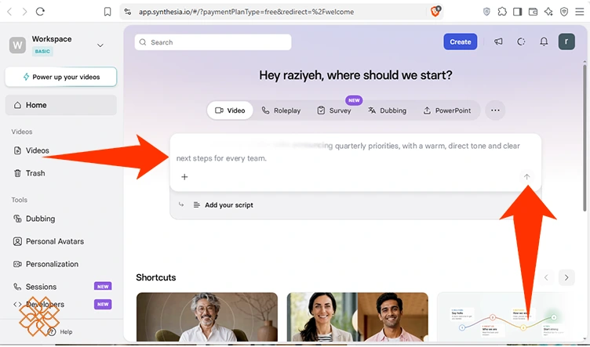Open the VPN shield icon in the toolbar
The height and width of the screenshot is (347, 590).
pyautogui.click(x=563, y=12)
